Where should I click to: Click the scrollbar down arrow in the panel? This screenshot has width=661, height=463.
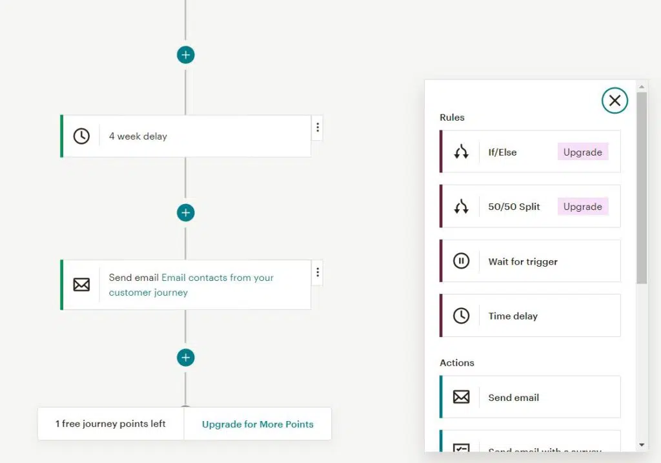click(x=642, y=445)
